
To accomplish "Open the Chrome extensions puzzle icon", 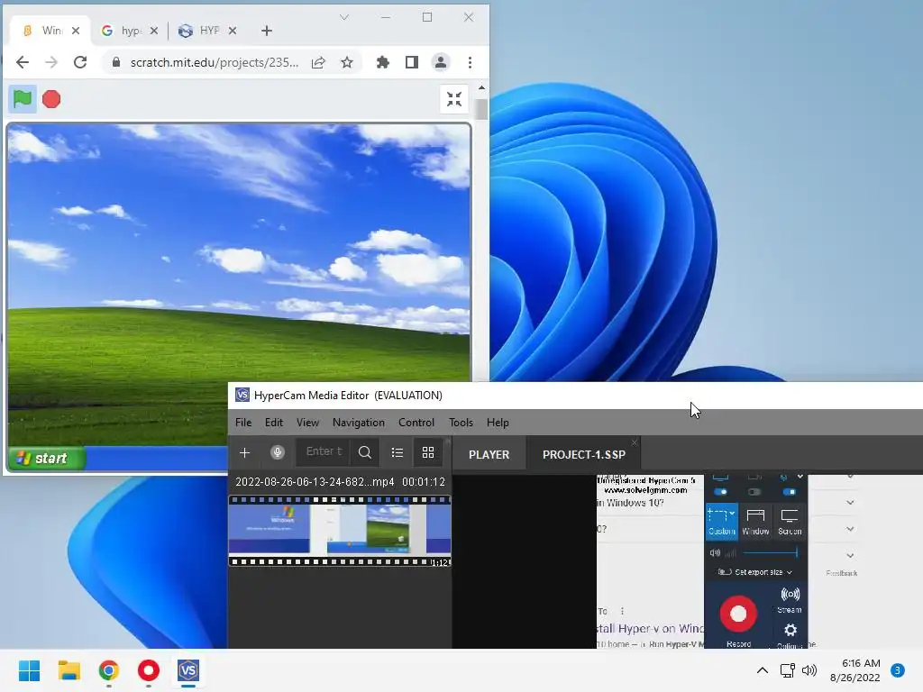I will (383, 62).
